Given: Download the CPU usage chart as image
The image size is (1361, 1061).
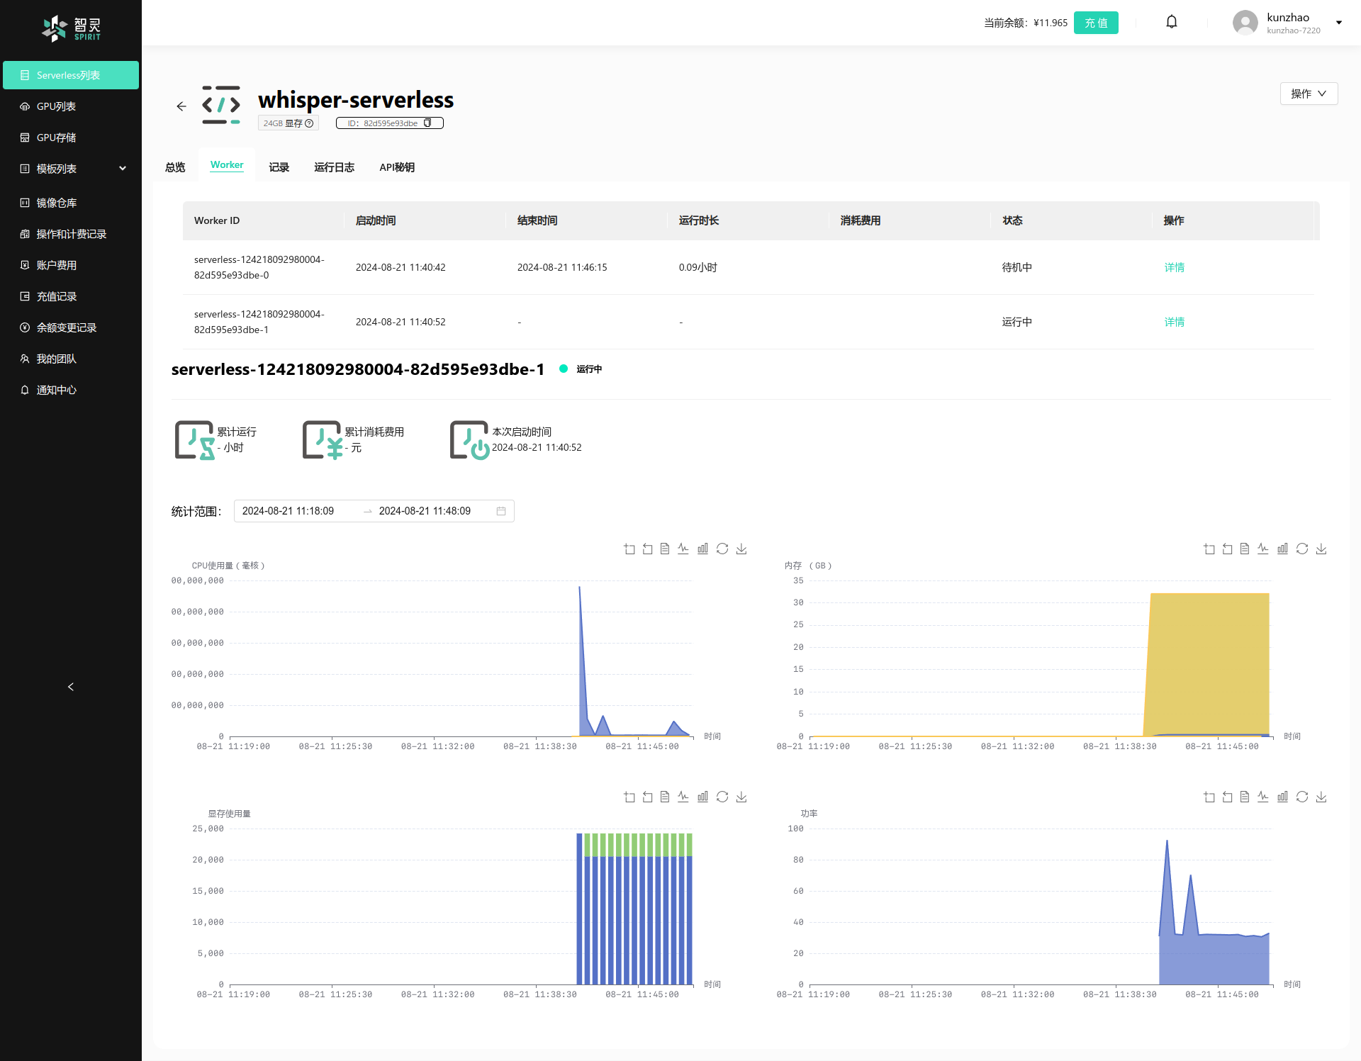Looking at the screenshot, I should [x=741, y=549].
